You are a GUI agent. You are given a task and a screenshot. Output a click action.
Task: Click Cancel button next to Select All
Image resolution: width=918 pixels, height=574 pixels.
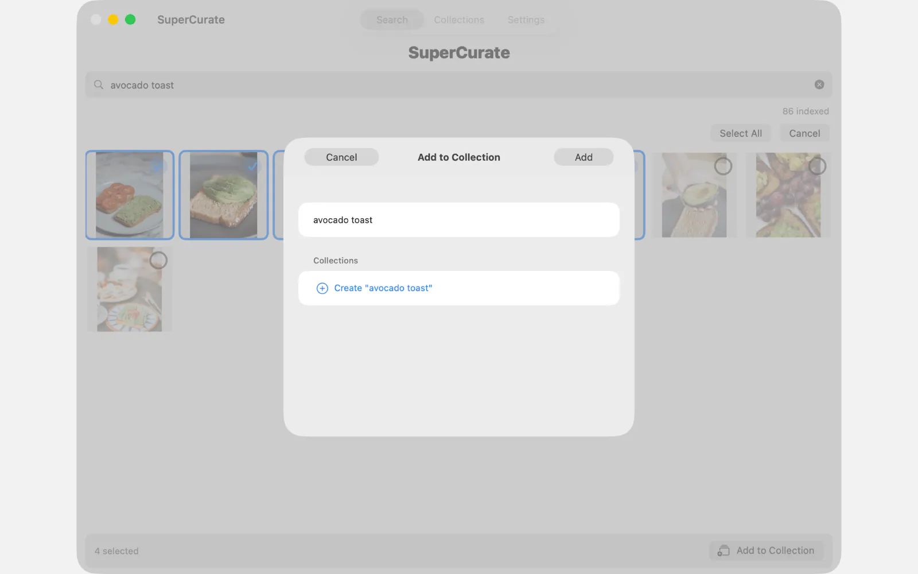804,133
